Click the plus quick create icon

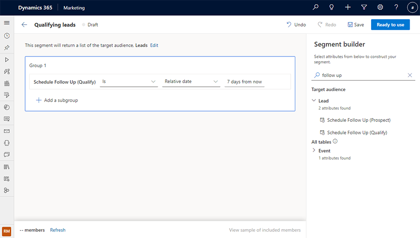pos(348,7)
